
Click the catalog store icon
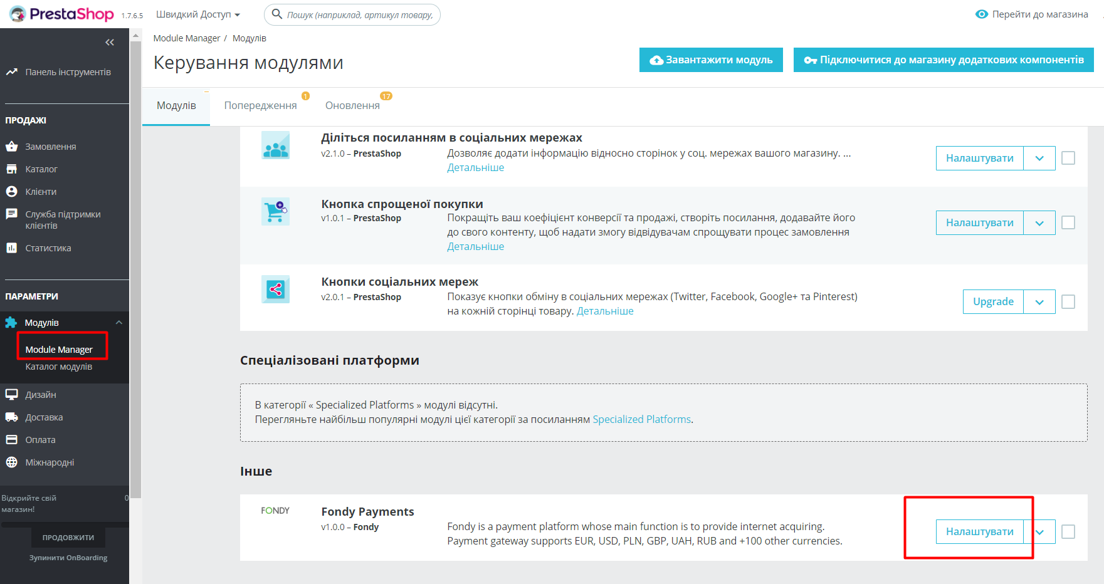pos(11,169)
